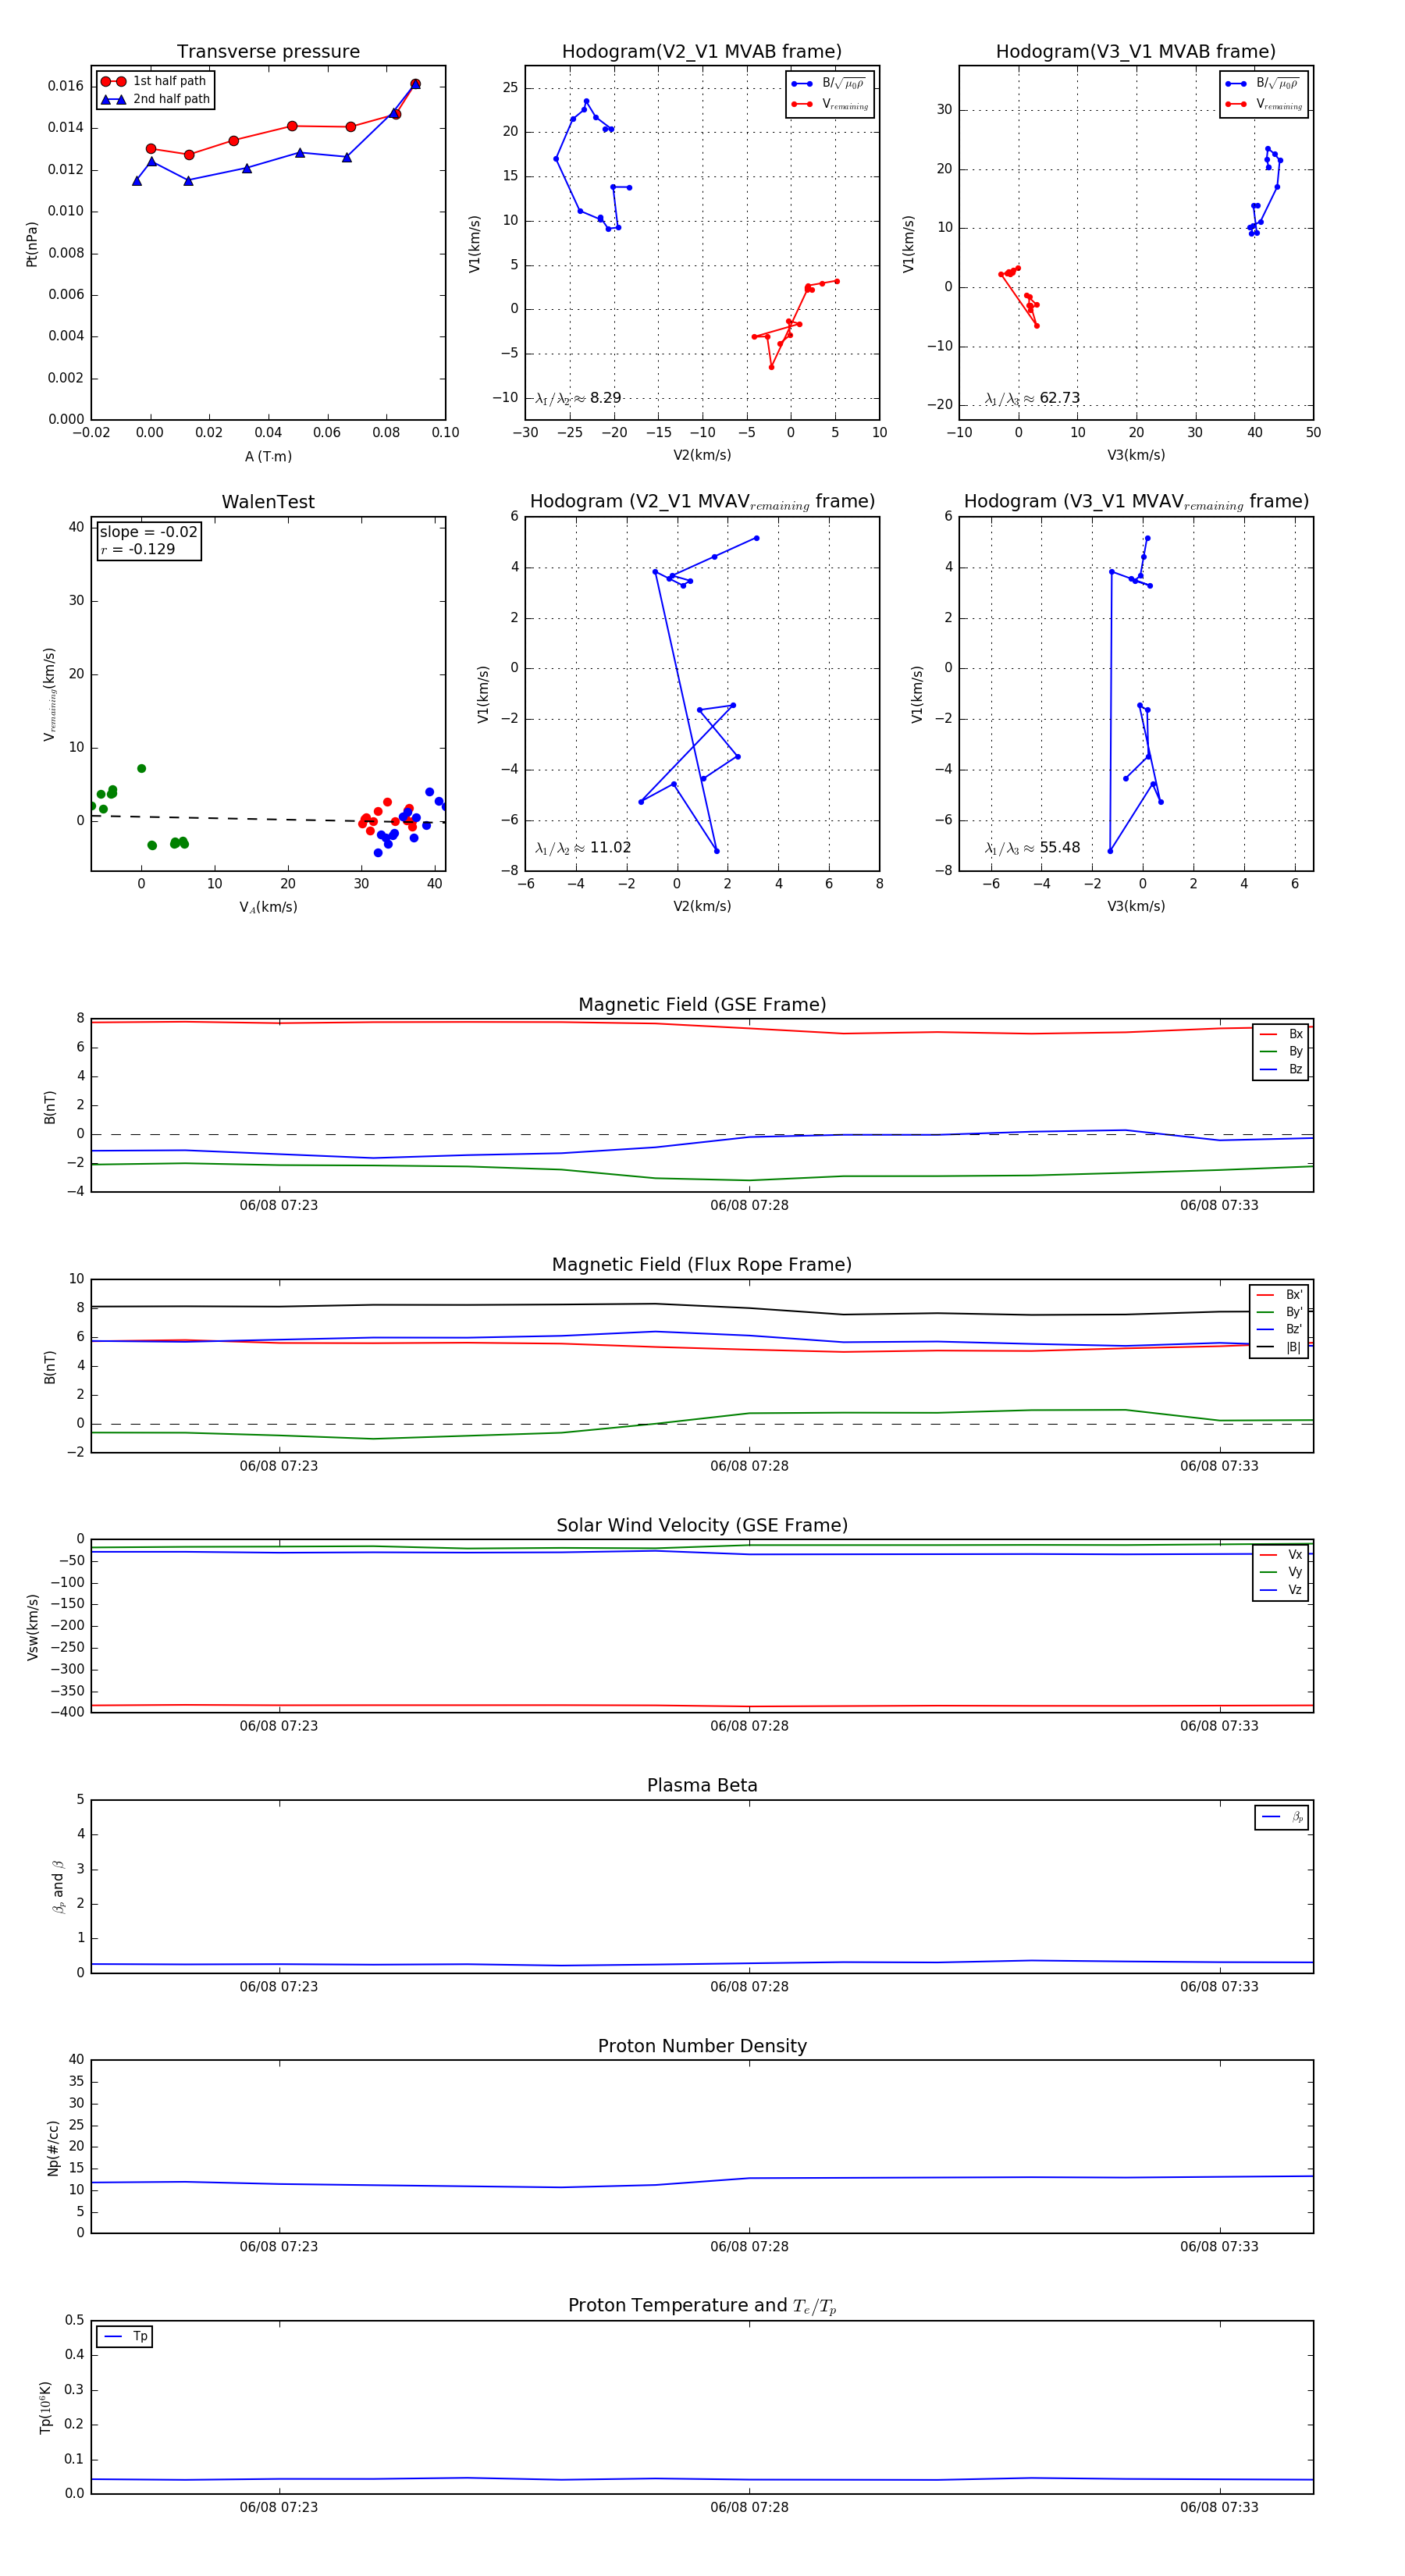Click '06/08 07:23' tick under GSE magnetic plot
The width and height of the screenshot is (1405, 2576).
[x=278, y=1205]
